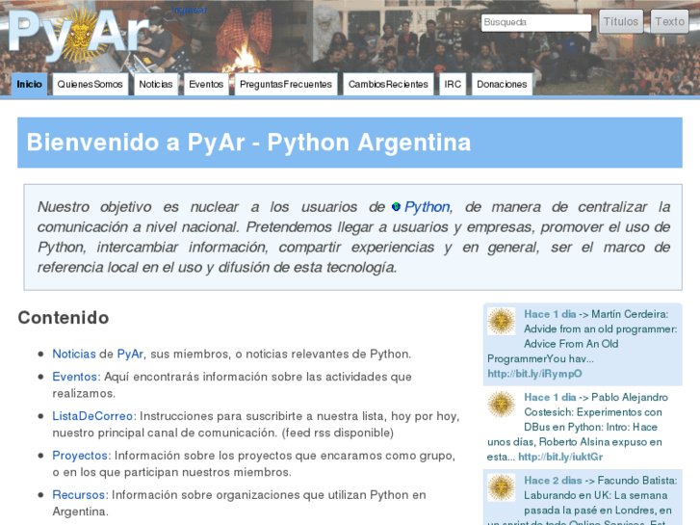Open the IRC tab
This screenshot has height=525, width=700.
[453, 84]
